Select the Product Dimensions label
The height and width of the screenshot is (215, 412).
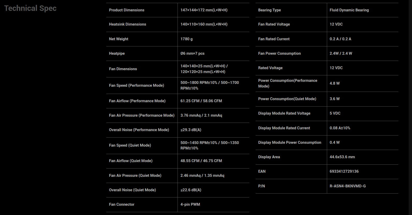tap(127, 10)
